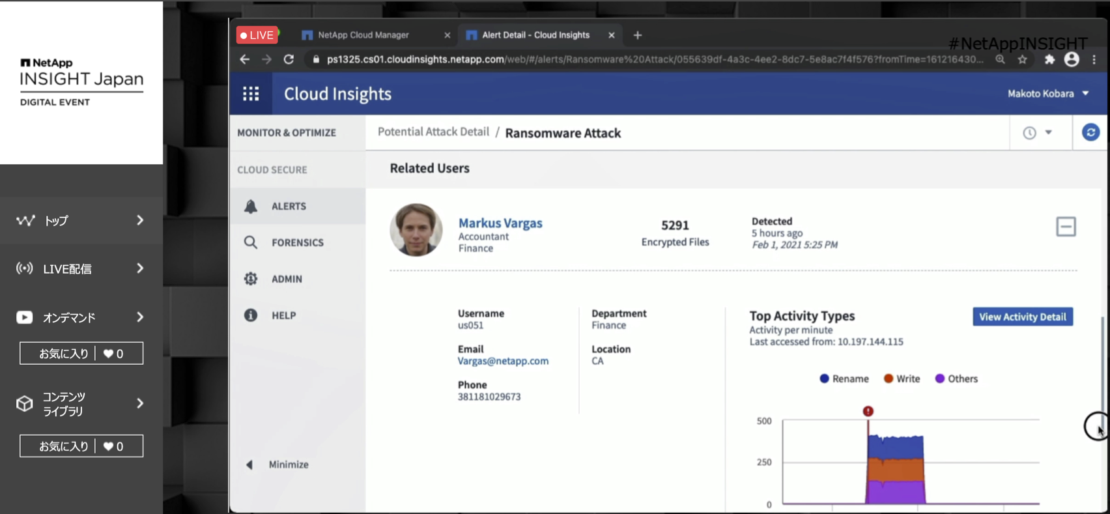Open the browser three-dot menu
The width and height of the screenshot is (1110, 514).
pyautogui.click(x=1094, y=59)
